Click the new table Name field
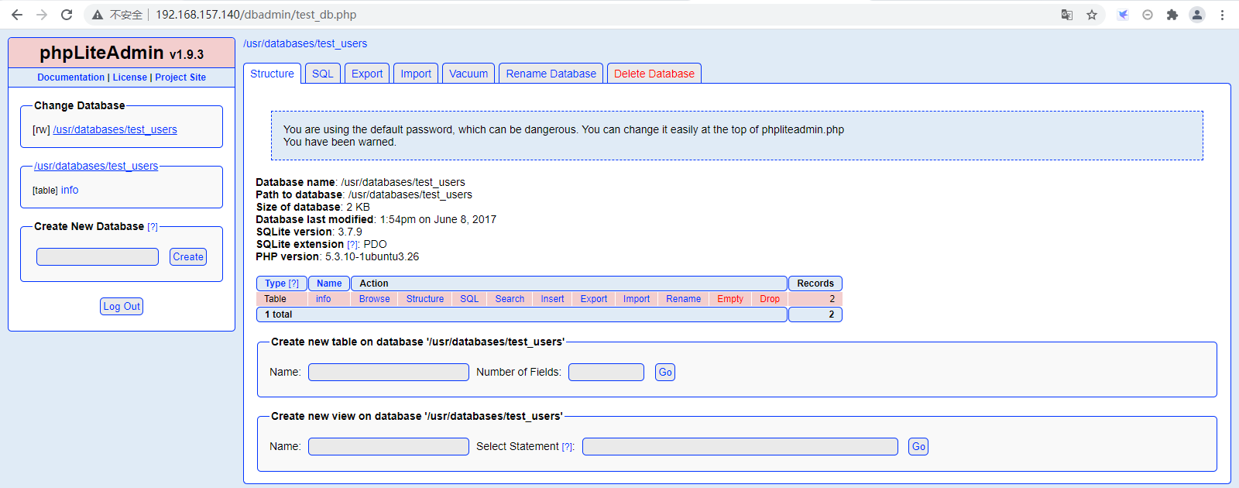The width and height of the screenshot is (1239, 488). click(x=389, y=372)
